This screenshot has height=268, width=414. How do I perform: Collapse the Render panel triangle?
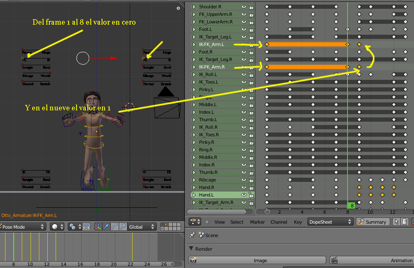pyautogui.click(x=191, y=249)
